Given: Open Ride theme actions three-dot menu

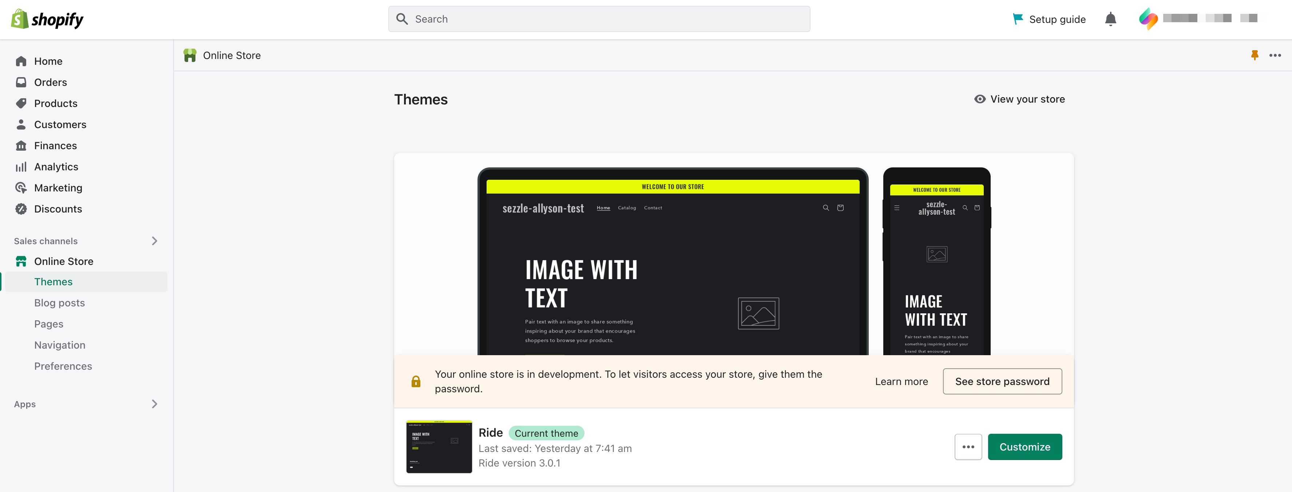Looking at the screenshot, I should 968,447.
